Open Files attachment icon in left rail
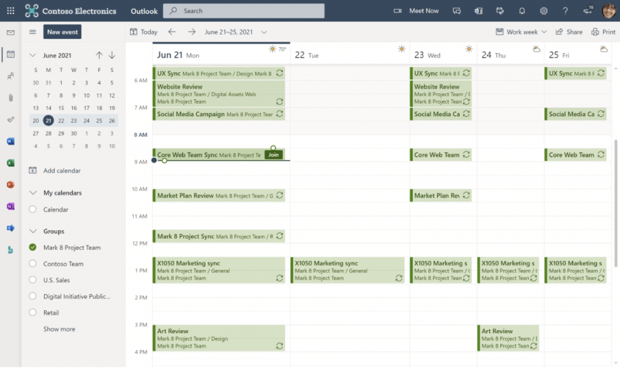The width and height of the screenshot is (620, 369). [11, 98]
